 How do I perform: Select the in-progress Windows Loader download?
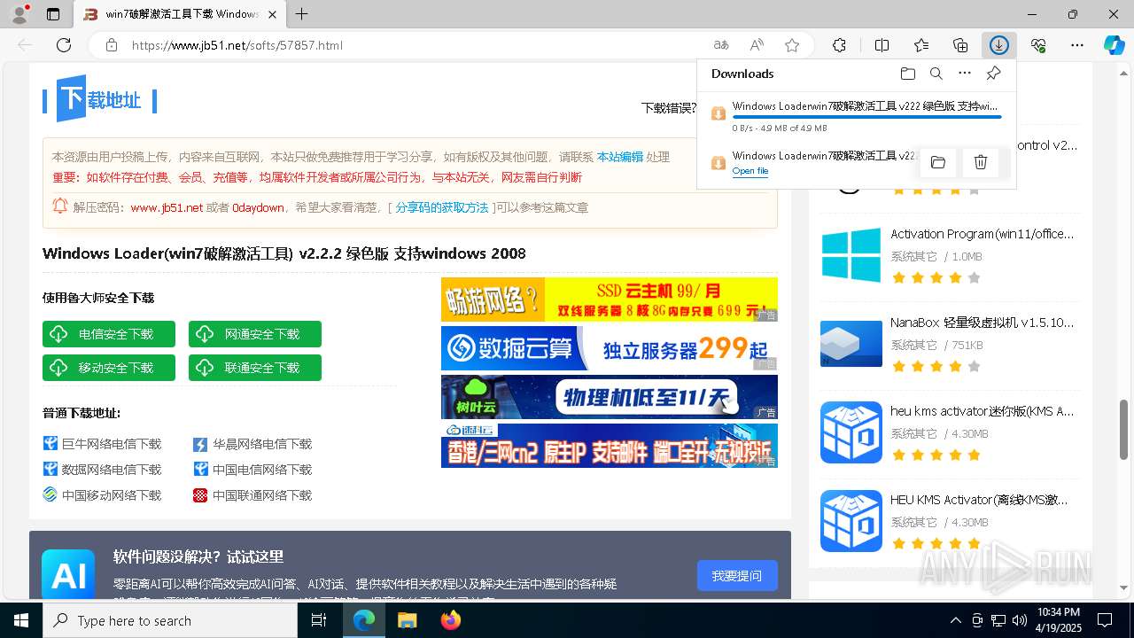point(856,115)
